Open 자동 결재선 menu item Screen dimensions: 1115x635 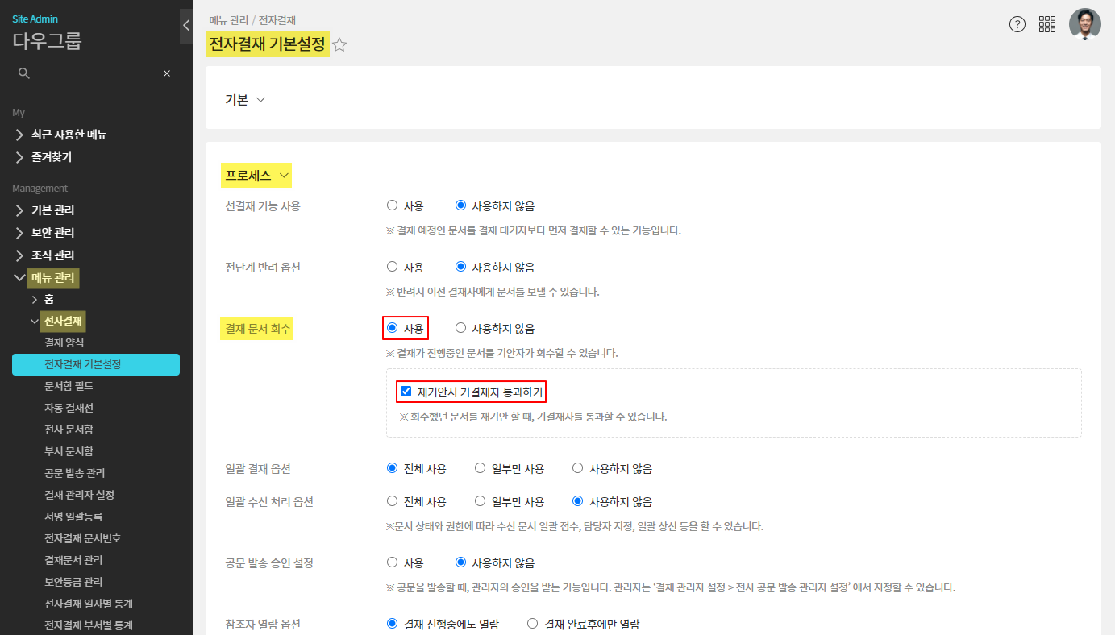tap(69, 408)
